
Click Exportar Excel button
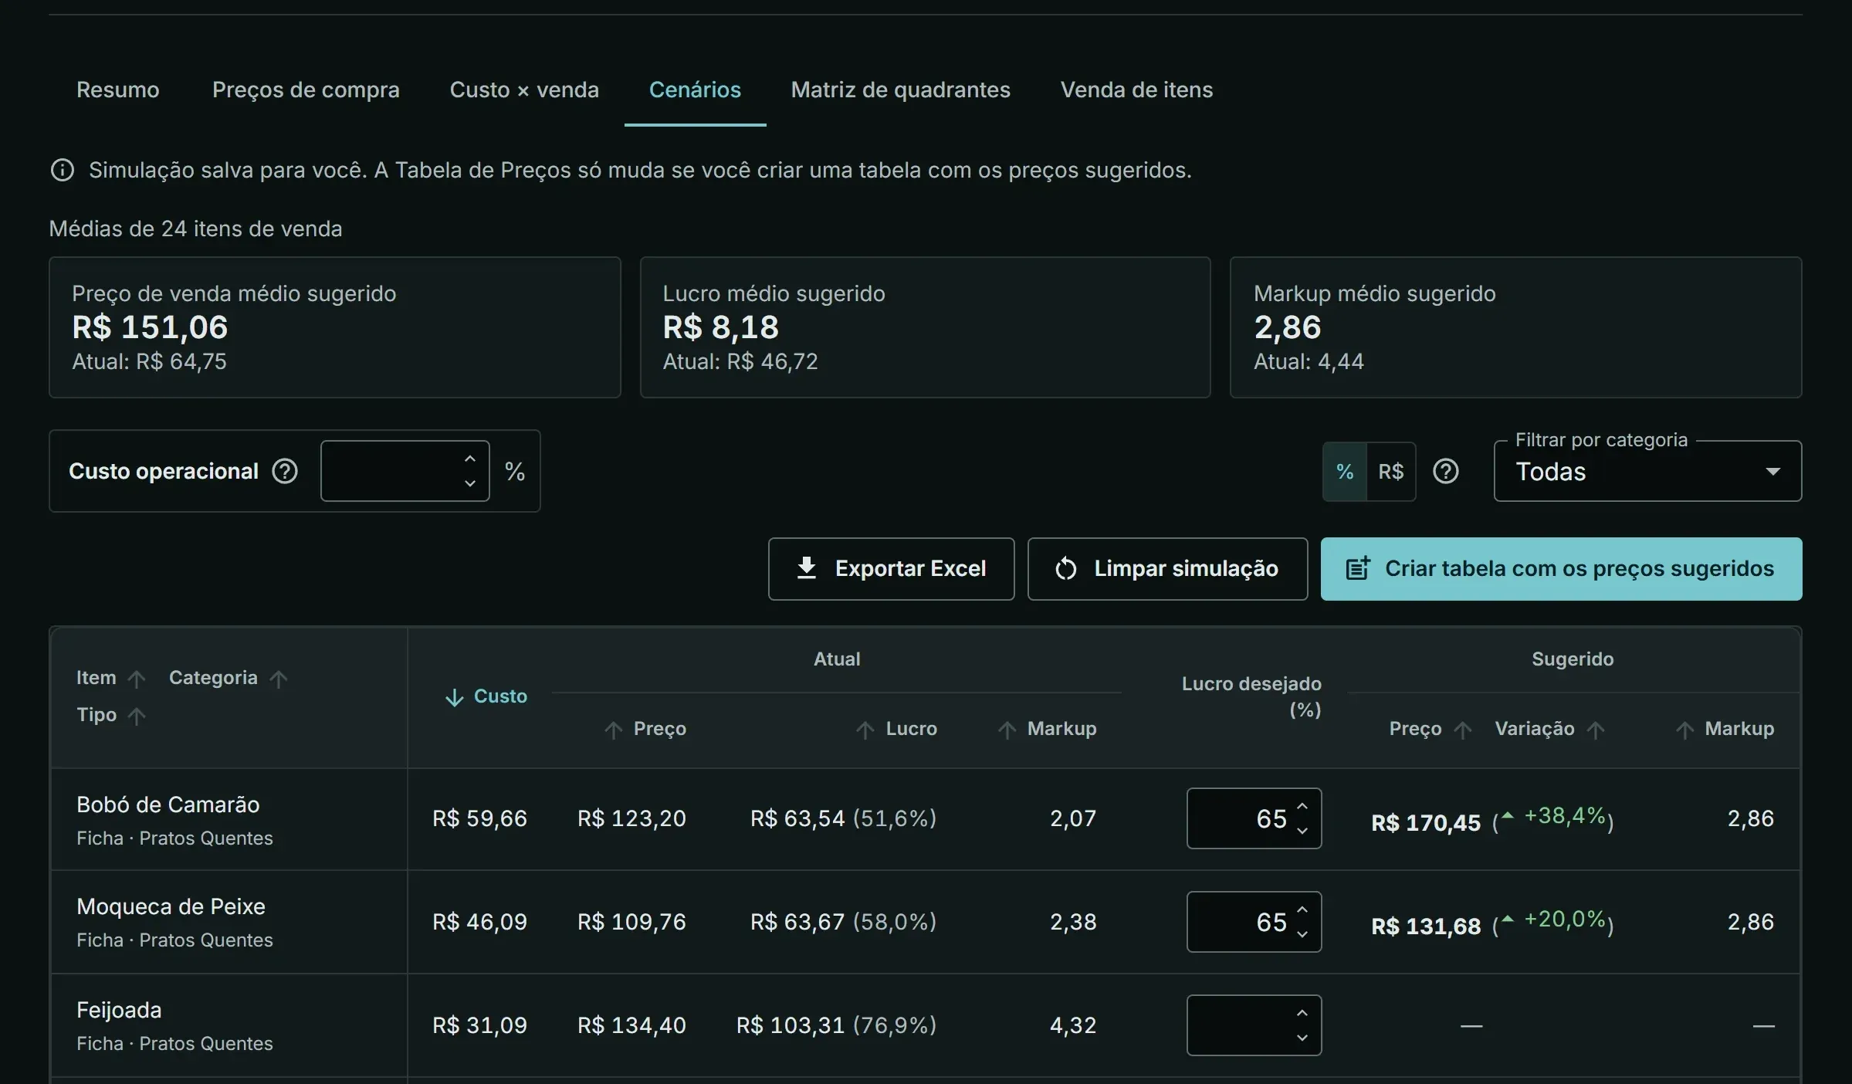coord(891,569)
